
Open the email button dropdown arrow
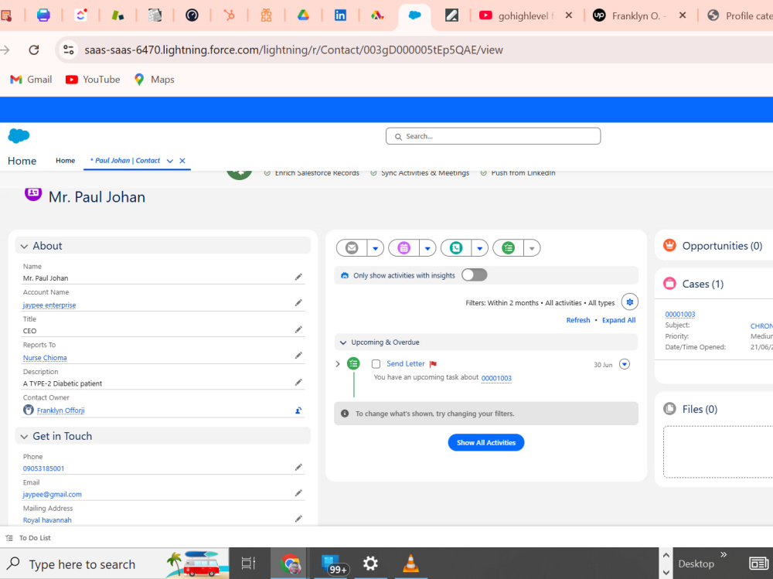(x=375, y=248)
